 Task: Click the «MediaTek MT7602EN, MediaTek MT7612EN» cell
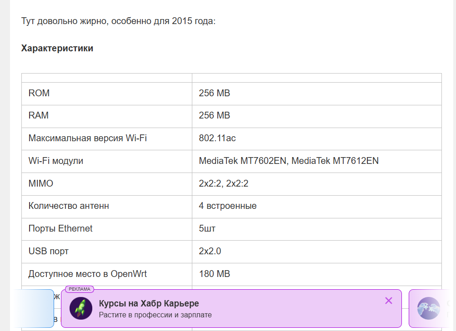pos(289,161)
